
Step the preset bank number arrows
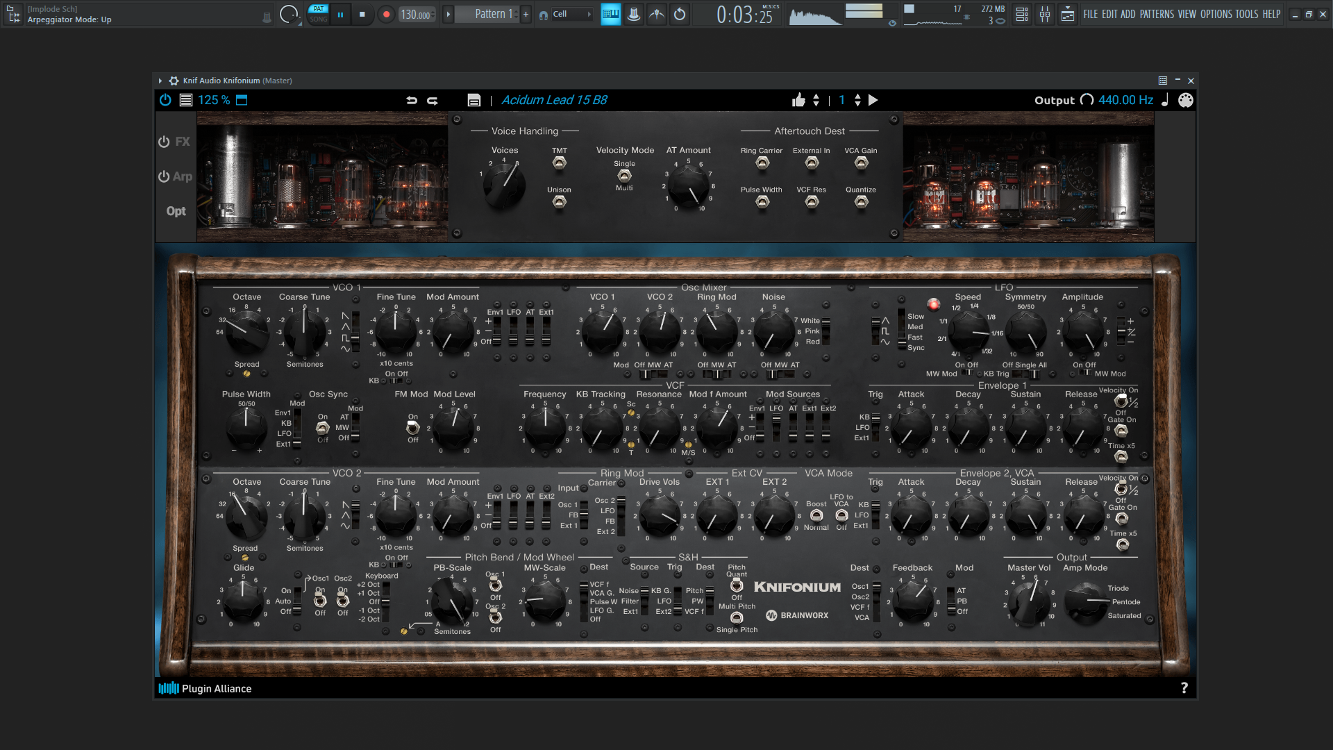858,100
